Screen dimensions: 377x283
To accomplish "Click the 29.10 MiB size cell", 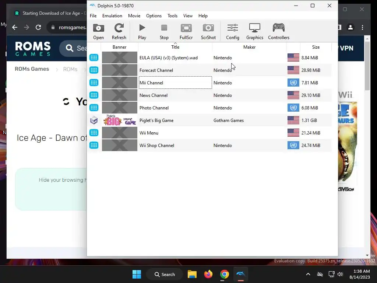I will click(311, 95).
